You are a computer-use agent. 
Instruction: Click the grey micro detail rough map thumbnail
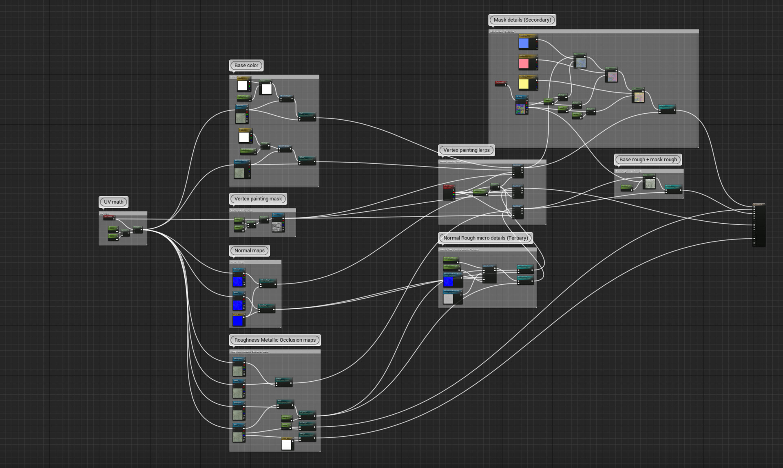[448, 299]
